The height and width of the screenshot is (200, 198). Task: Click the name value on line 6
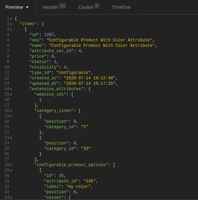102,45
